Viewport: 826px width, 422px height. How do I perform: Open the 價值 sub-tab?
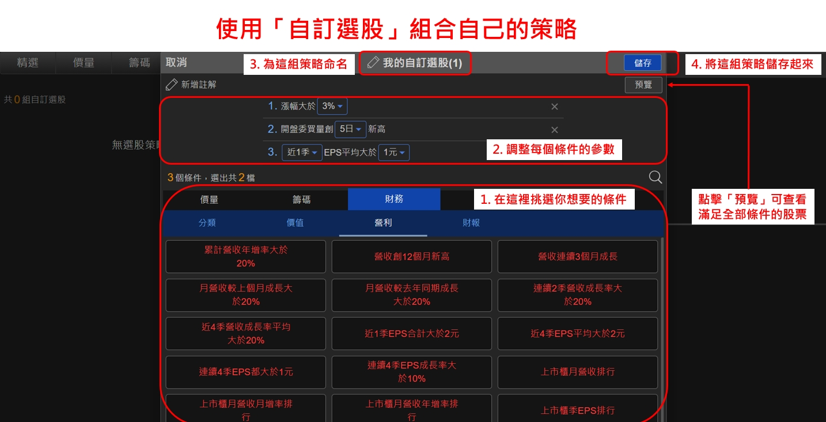tap(295, 223)
